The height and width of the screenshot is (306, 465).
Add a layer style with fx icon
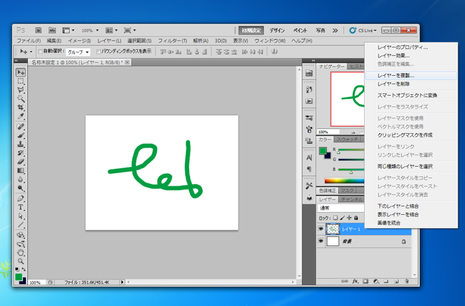click(x=355, y=281)
